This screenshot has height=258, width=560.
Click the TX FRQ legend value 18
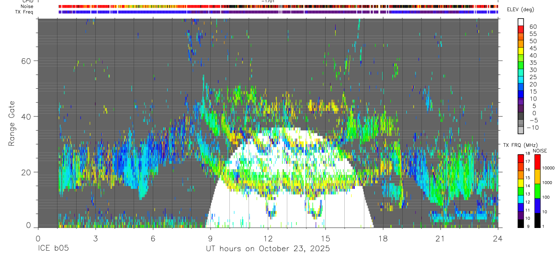tap(528, 153)
